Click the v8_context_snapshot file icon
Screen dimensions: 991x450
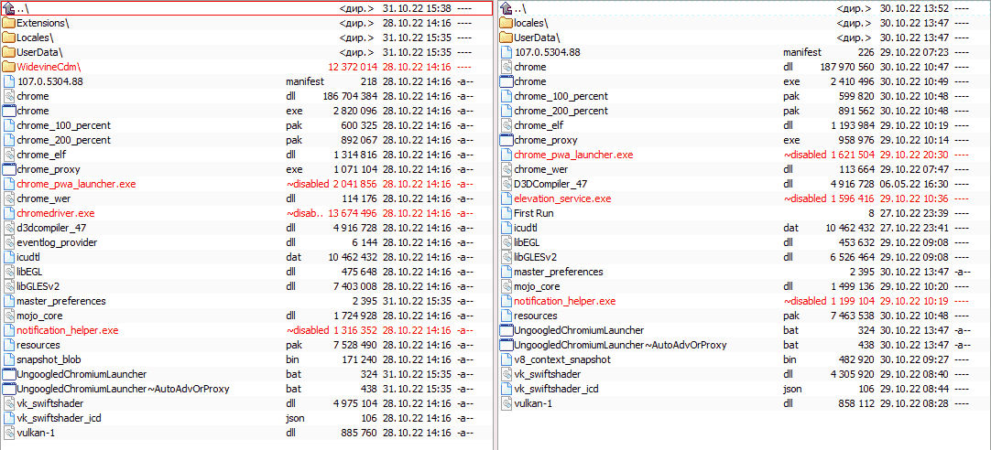[x=506, y=359]
